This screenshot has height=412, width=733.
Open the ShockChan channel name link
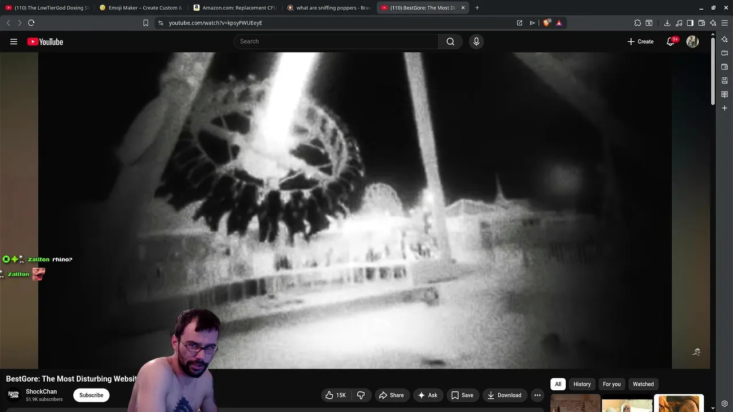41,392
